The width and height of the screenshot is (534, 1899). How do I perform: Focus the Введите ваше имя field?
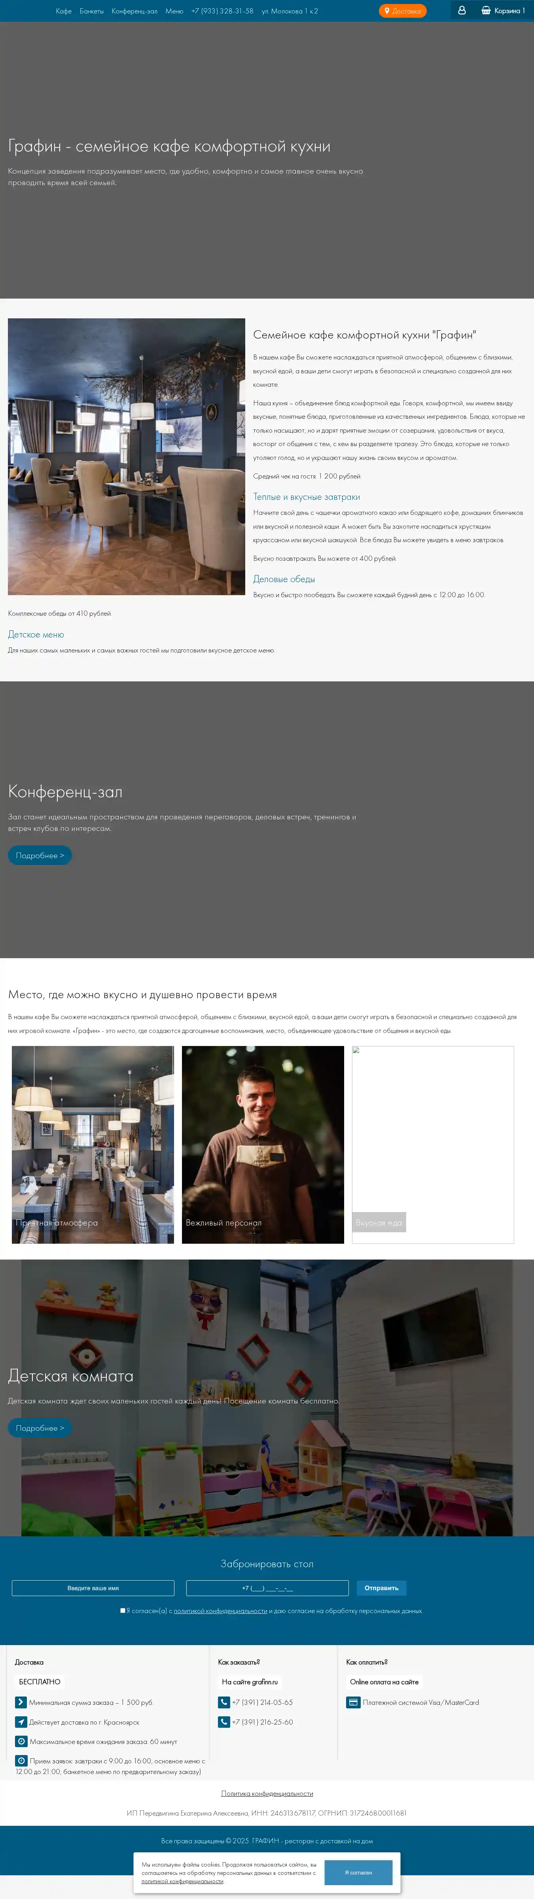[93, 1588]
